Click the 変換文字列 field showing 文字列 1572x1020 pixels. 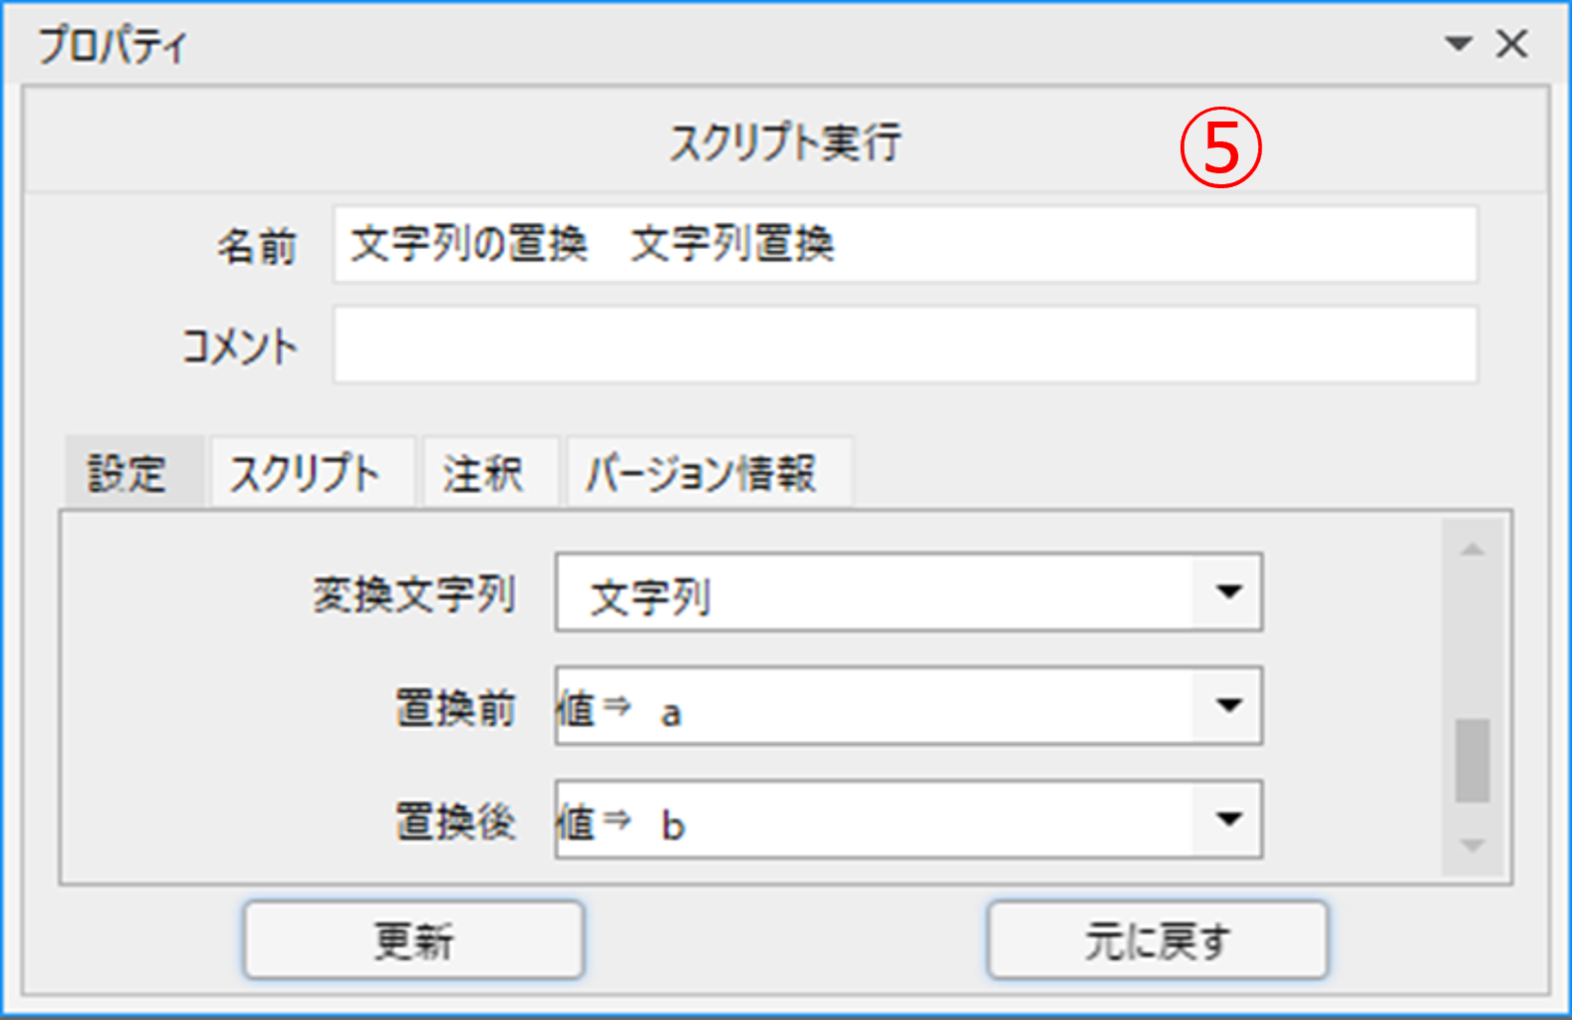(875, 592)
